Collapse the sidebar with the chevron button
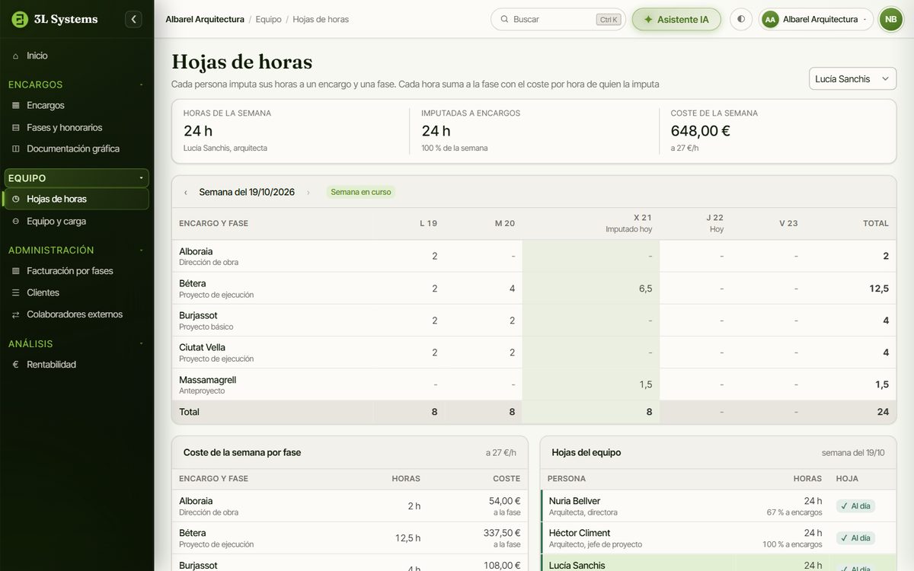The height and width of the screenshot is (571, 914). (133, 19)
